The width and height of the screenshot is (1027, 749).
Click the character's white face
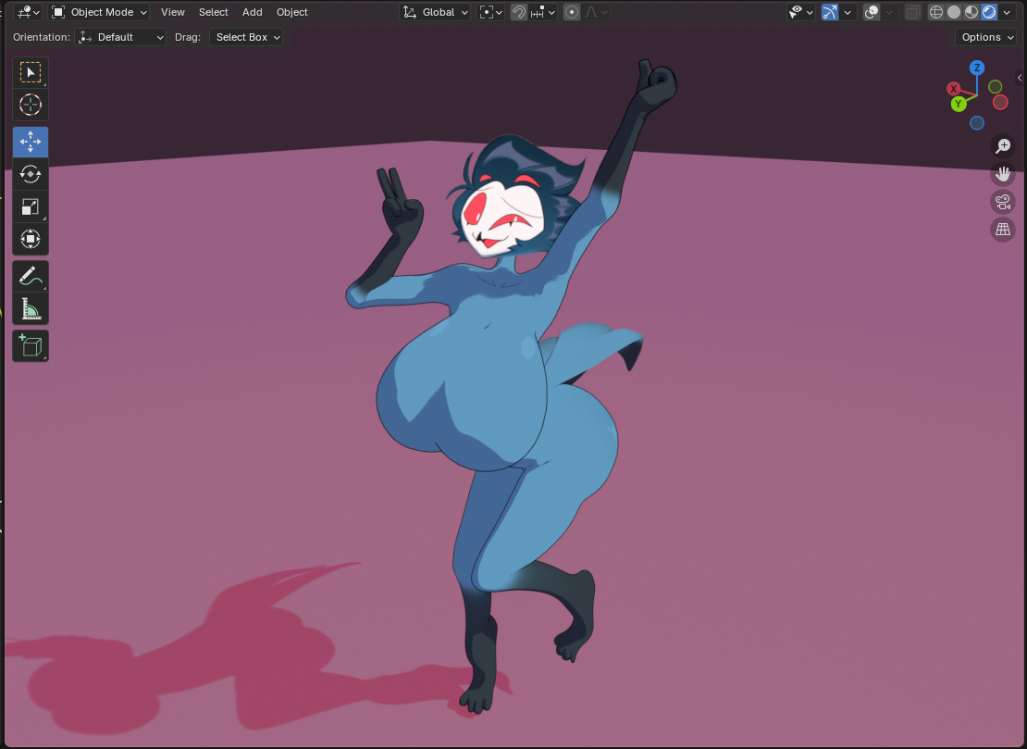coord(501,219)
